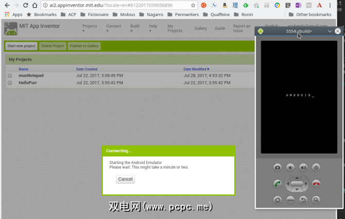The width and height of the screenshot is (345, 219).
Task: Click the red A extension icon
Action: point(319,5)
